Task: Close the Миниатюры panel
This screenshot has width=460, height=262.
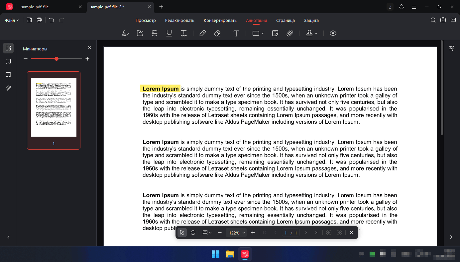Action: tap(89, 47)
